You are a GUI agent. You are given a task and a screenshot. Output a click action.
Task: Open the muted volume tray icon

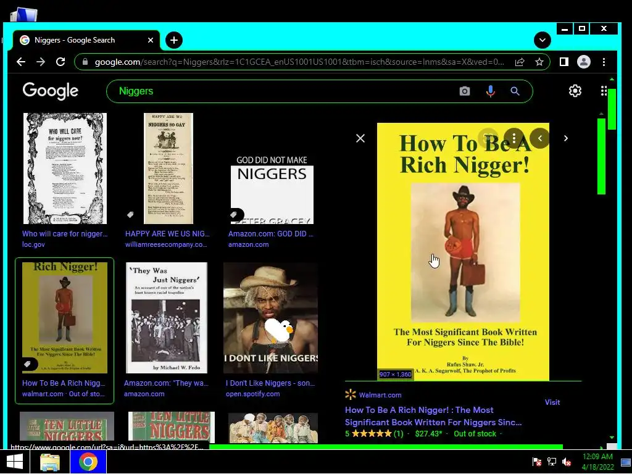point(567,462)
